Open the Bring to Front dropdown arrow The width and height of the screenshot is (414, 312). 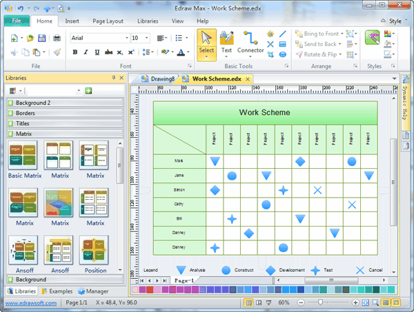coord(342,34)
